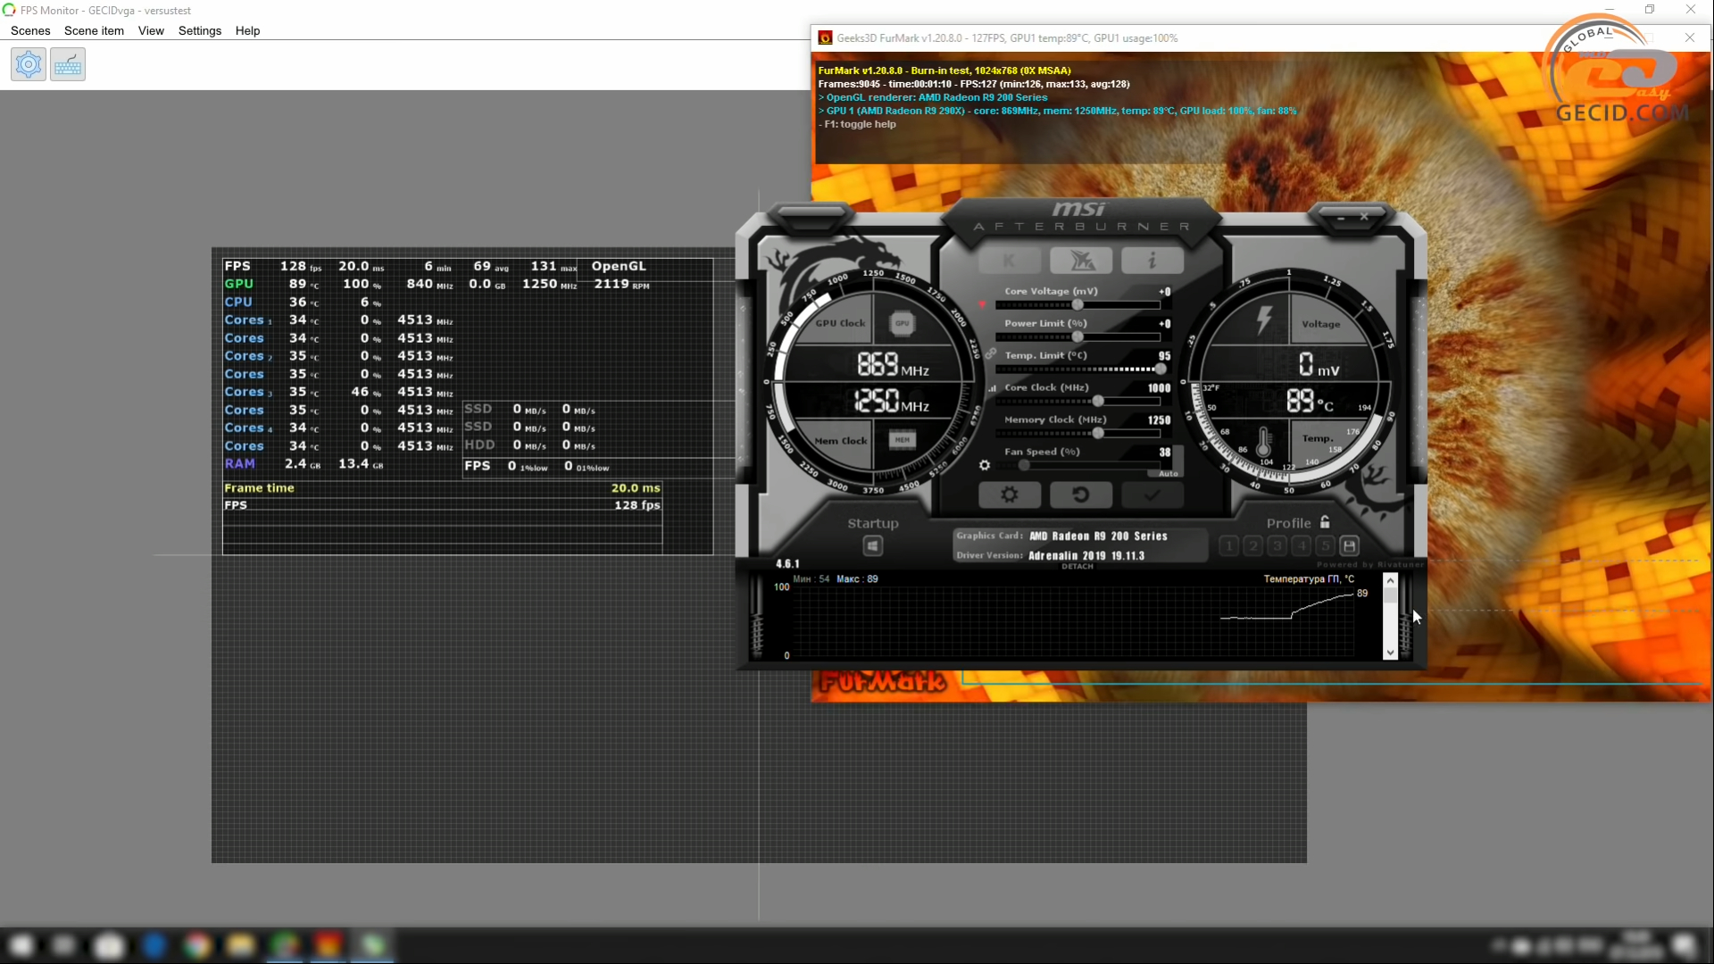1714x964 pixels.
Task: Click the '128 fps' value in the overlay
Action: tap(637, 505)
